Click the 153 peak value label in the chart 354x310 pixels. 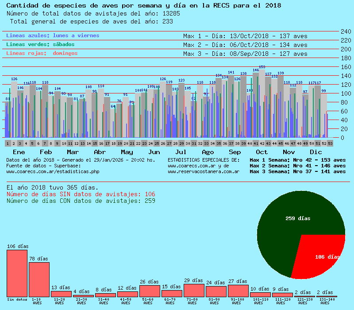pos(262,67)
